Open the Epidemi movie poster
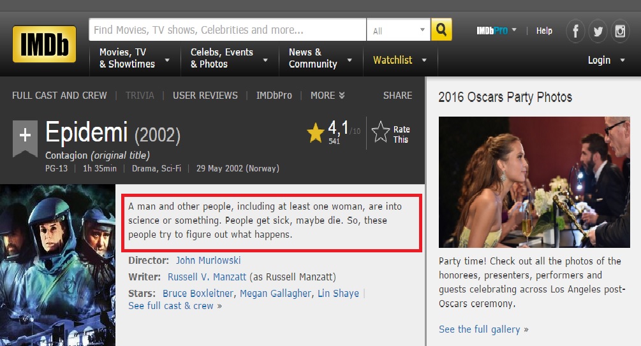The height and width of the screenshot is (346, 641). 57,265
